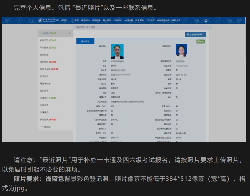250x196 pixels.
Task: Click the logout power icon in navbar
Action: (206, 20)
